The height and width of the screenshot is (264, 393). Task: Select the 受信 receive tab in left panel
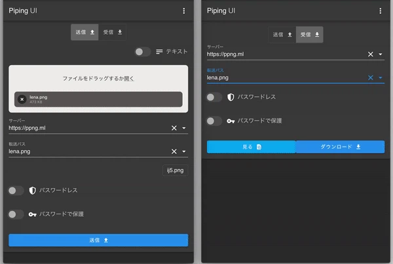112,32
